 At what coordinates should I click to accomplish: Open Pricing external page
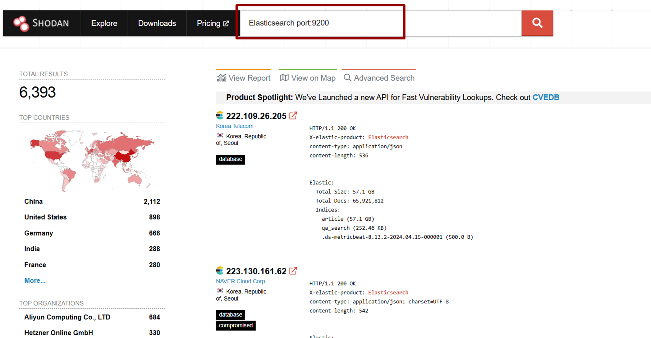[212, 23]
